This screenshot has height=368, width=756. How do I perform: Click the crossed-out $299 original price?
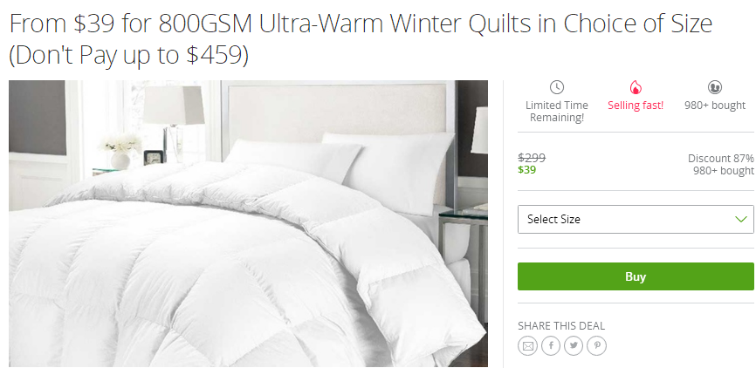[x=532, y=158]
